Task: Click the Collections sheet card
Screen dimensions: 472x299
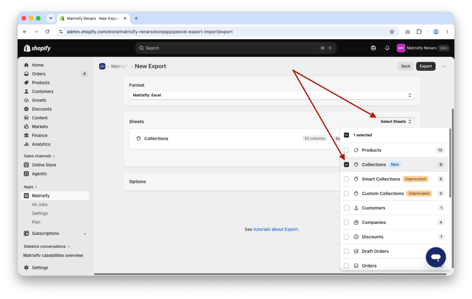Action: pyautogui.click(x=235, y=138)
